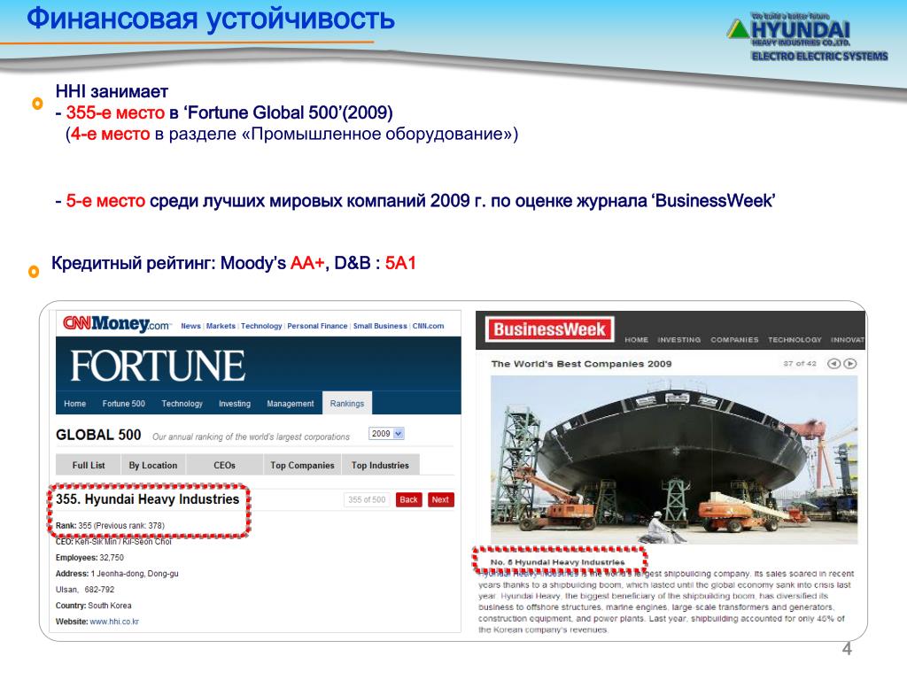Open CNN.com link
The image size is (907, 680).
(428, 326)
